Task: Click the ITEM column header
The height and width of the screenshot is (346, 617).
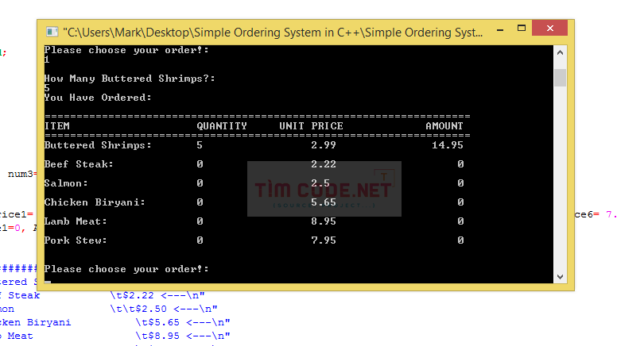Action: 57,126
